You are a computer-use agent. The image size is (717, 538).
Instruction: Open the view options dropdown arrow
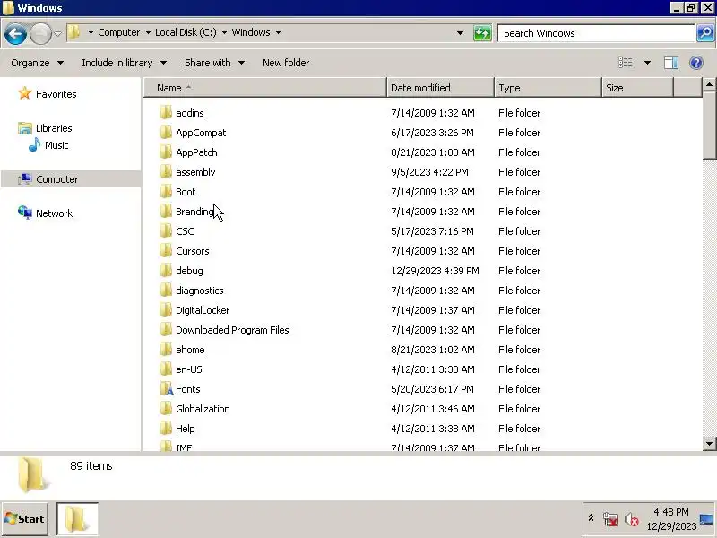[x=647, y=63]
